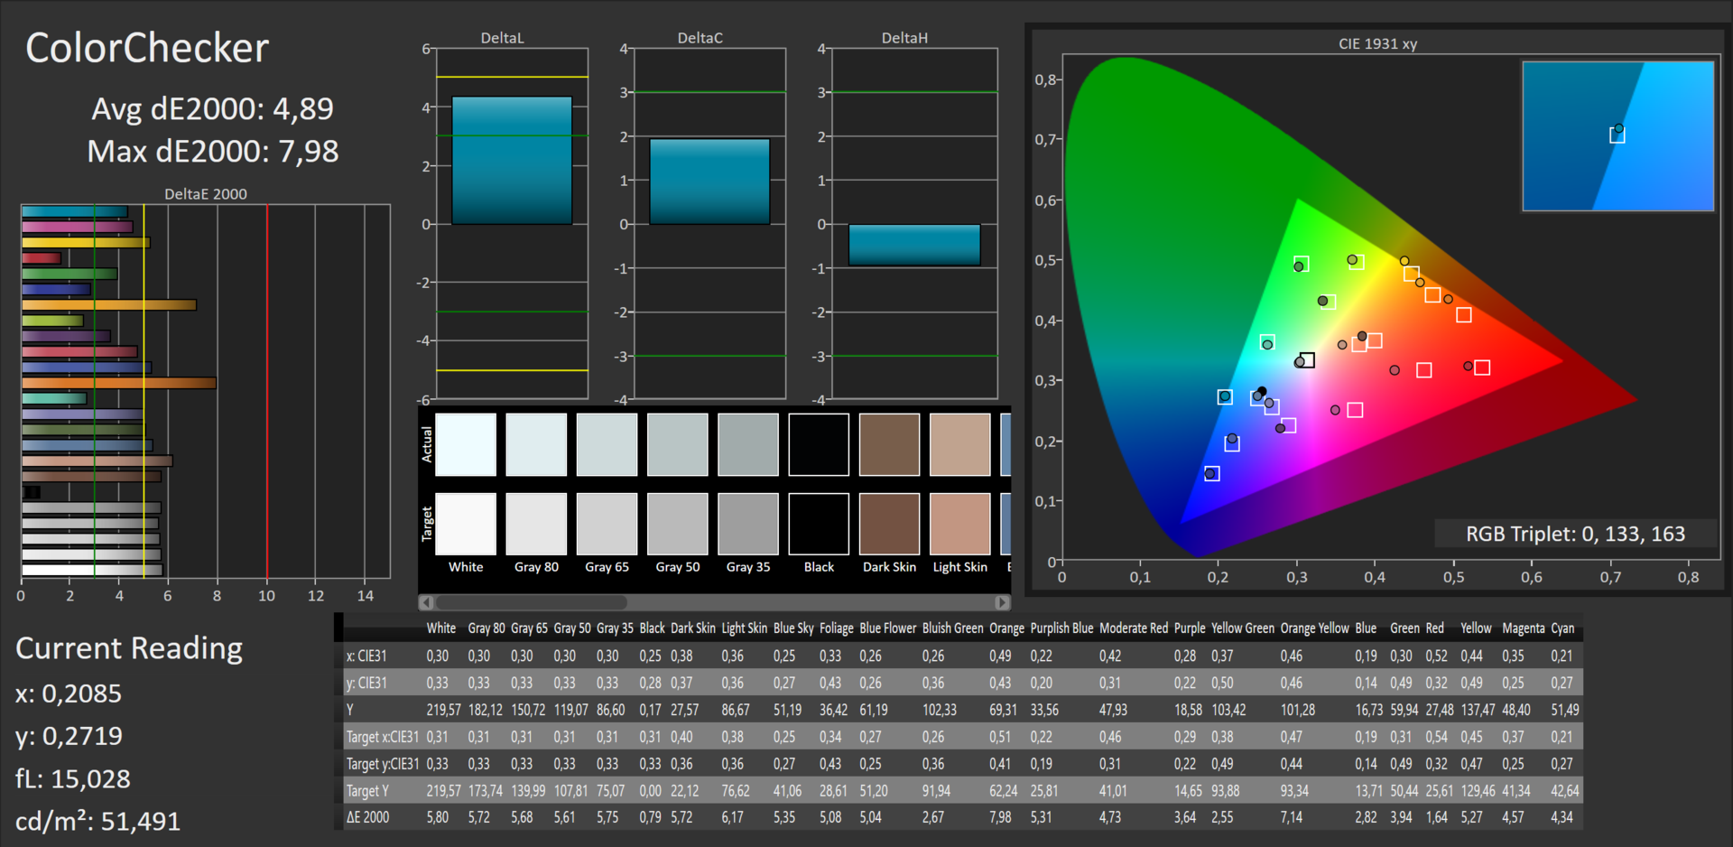Select the Actual Gray 80 swatch
Viewport: 1733px width, 847px height.
(536, 444)
